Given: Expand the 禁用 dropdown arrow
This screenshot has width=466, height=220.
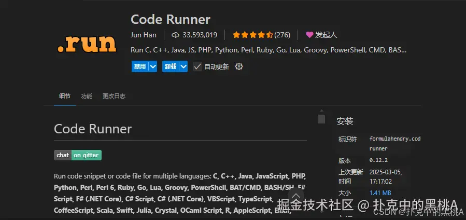Looking at the screenshot, I should (153, 66).
